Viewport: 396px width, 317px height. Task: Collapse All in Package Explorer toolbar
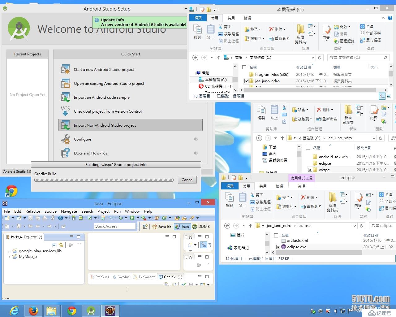click(54, 245)
